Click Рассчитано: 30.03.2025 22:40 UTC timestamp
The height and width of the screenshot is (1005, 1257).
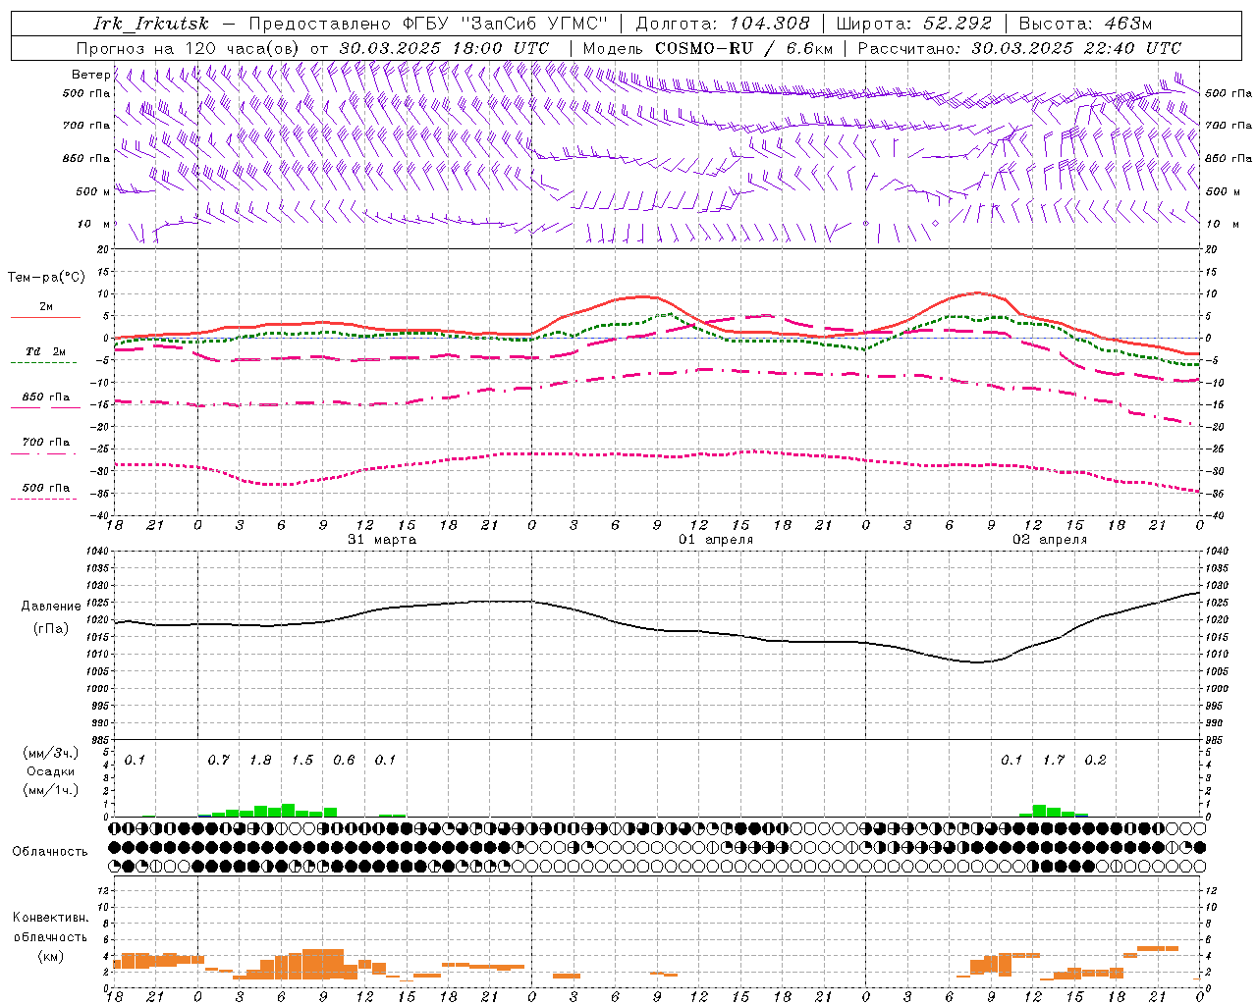[1019, 48]
